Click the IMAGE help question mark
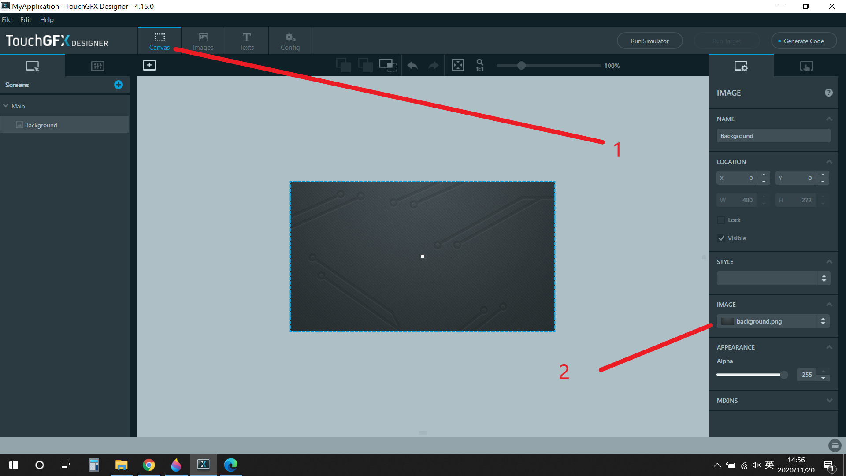Viewport: 846px width, 476px height. tap(828, 93)
